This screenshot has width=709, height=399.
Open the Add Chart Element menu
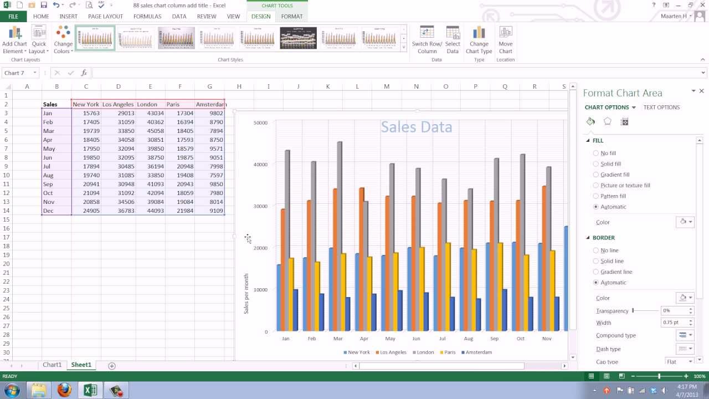click(14, 40)
